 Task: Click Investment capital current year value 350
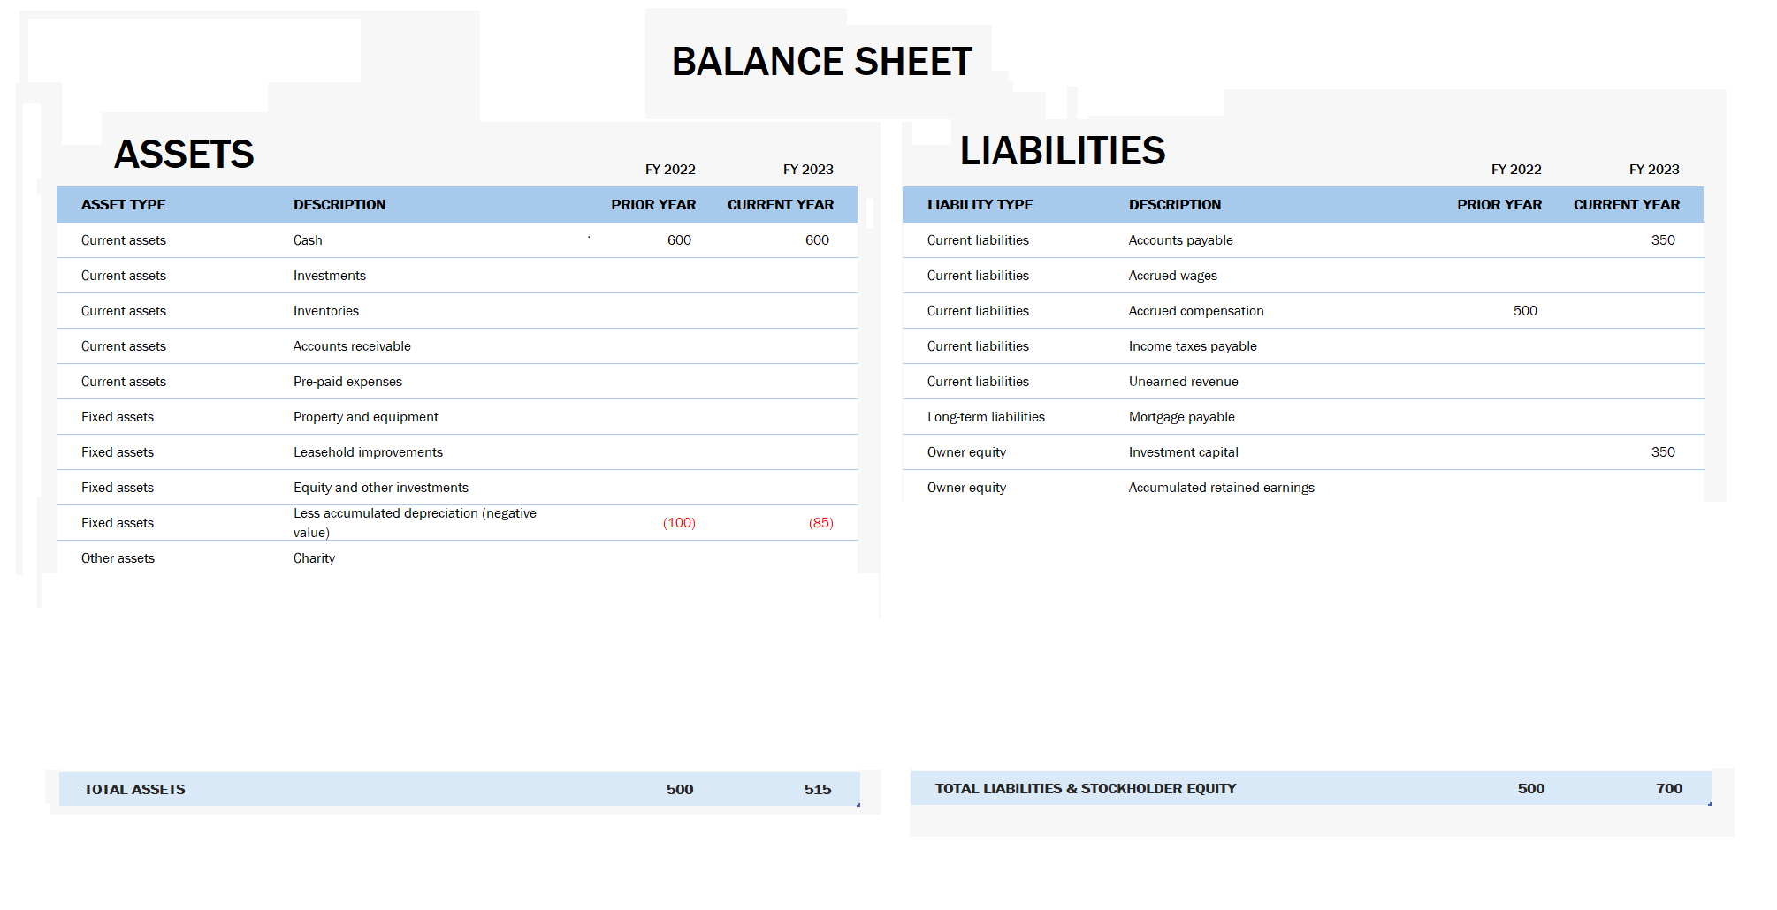[x=1662, y=452]
